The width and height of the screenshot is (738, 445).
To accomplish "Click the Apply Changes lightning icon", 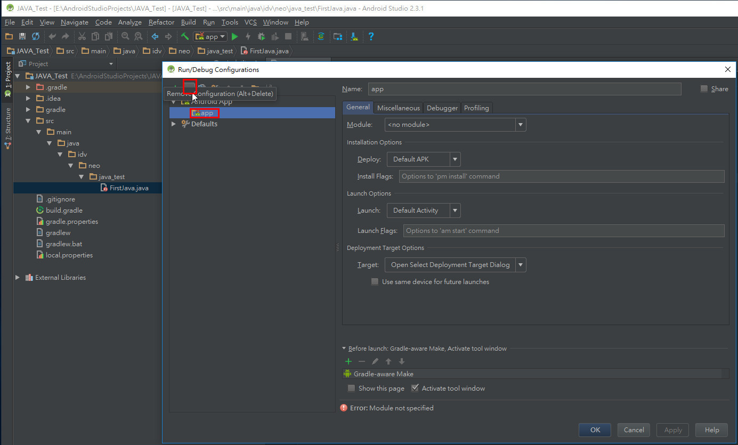I will [248, 36].
